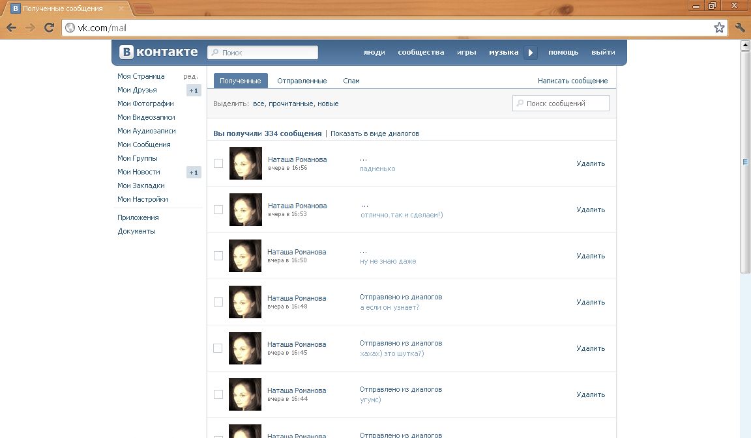The image size is (751, 438).
Task: Open игры in header menu
Action: point(467,52)
